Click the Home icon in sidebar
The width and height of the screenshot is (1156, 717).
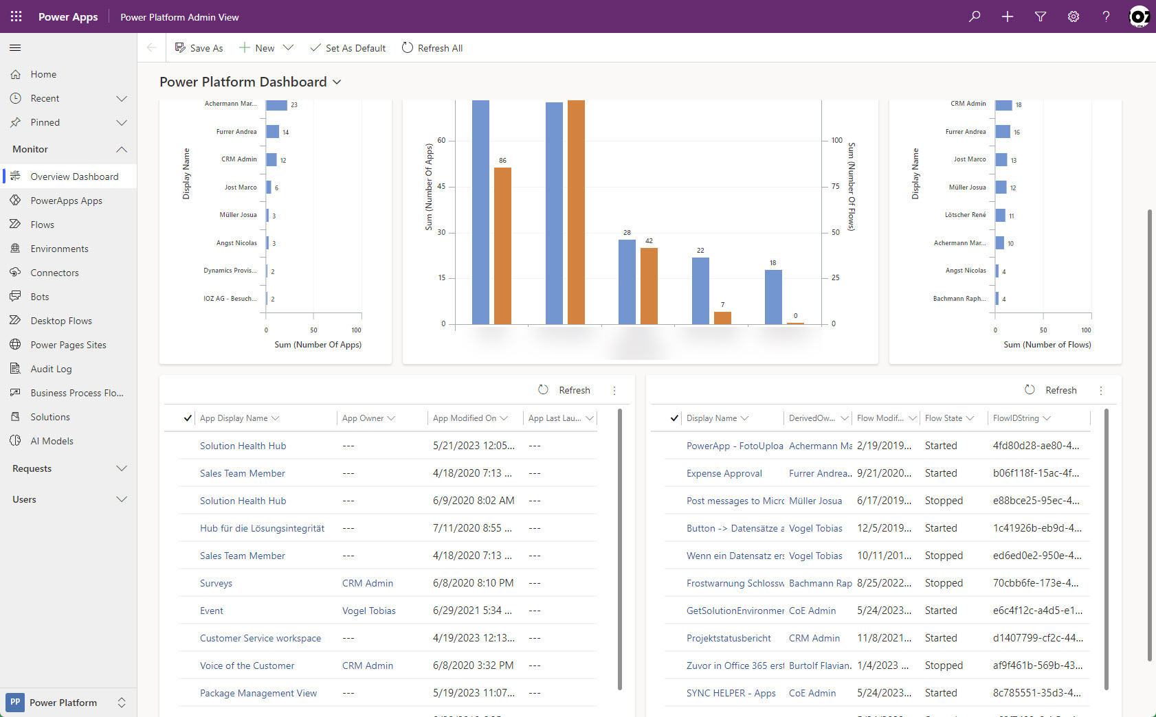[x=15, y=74]
